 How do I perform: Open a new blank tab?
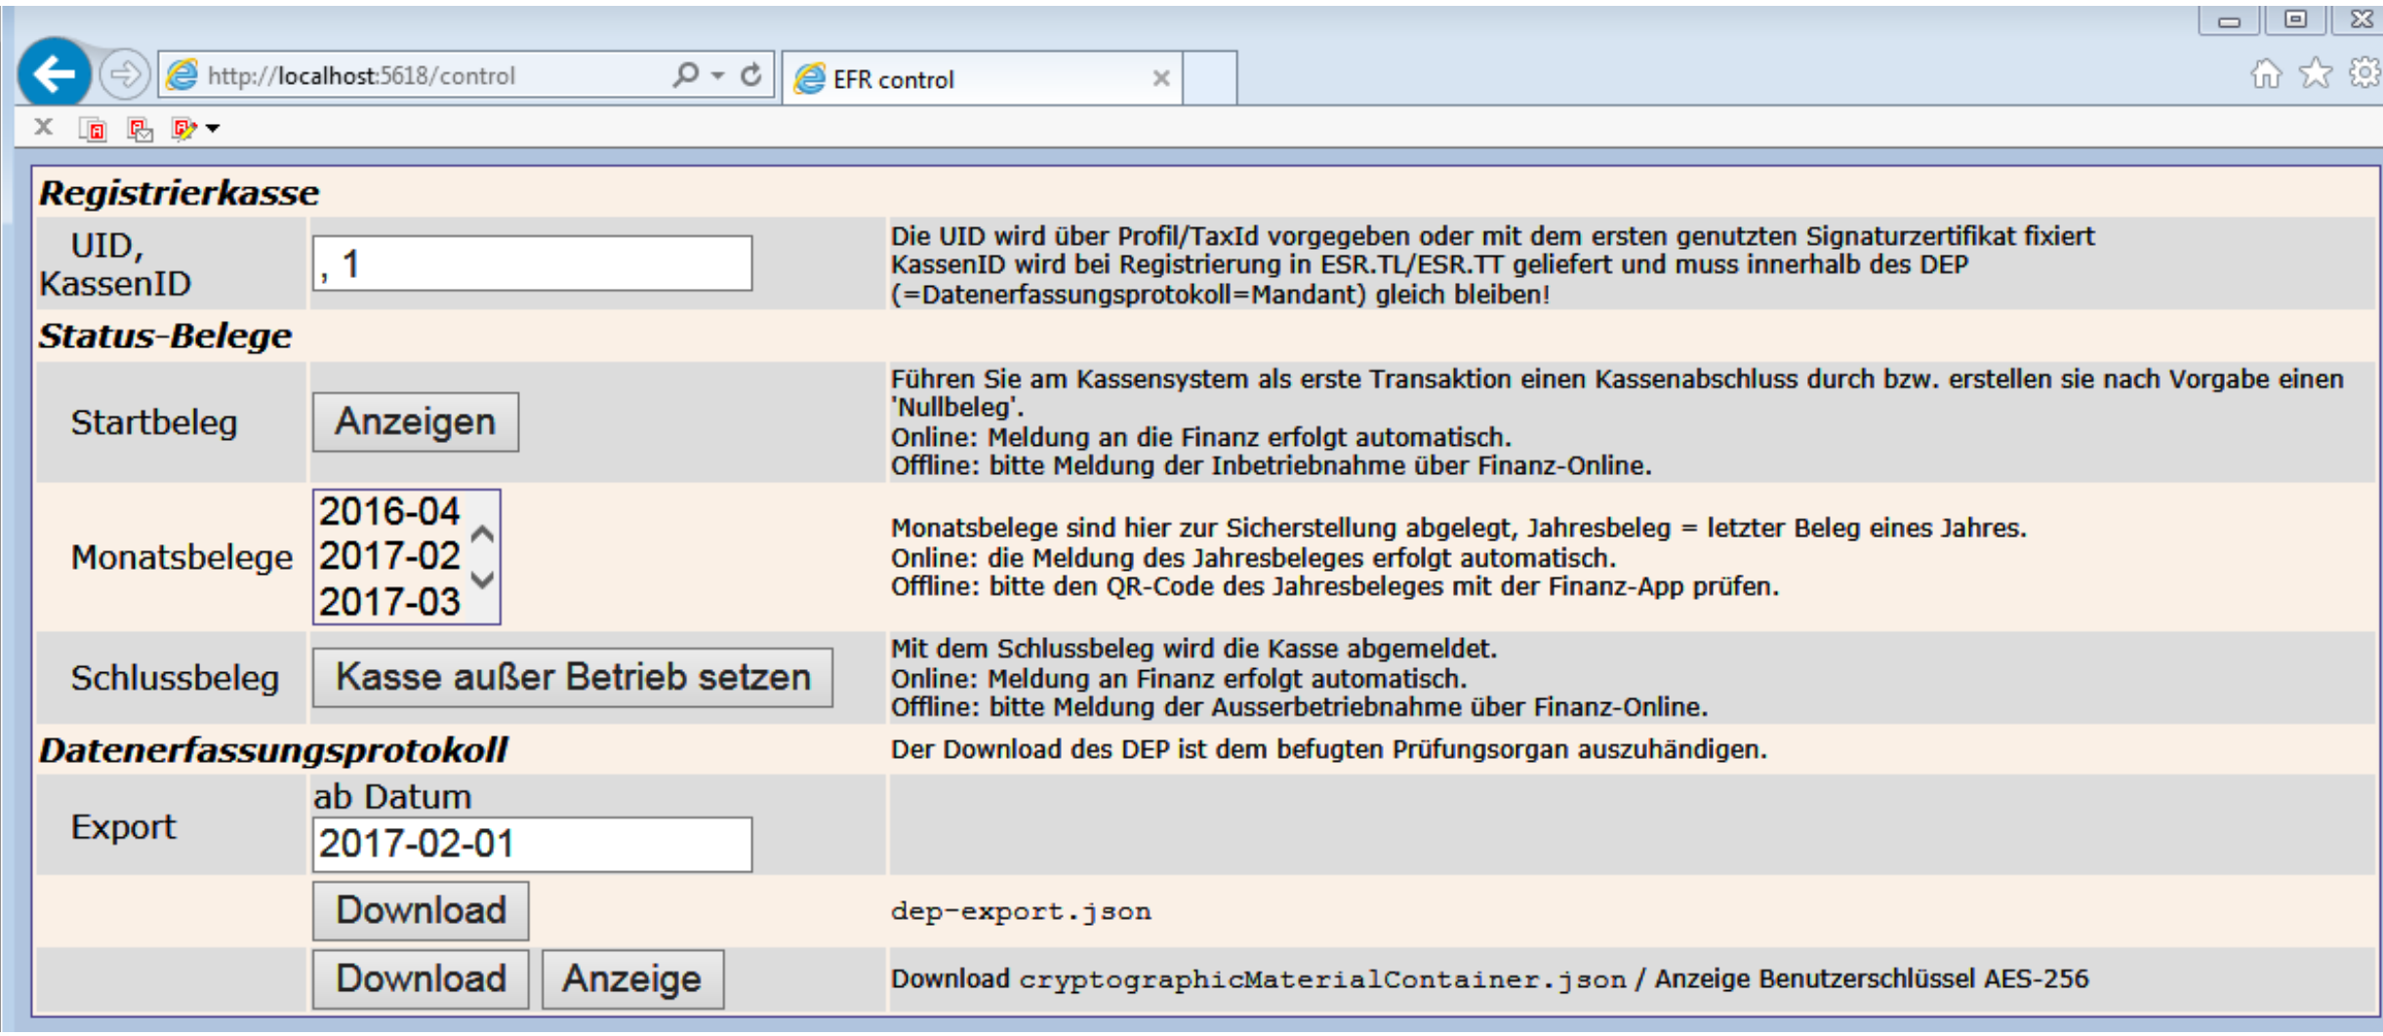point(1210,79)
